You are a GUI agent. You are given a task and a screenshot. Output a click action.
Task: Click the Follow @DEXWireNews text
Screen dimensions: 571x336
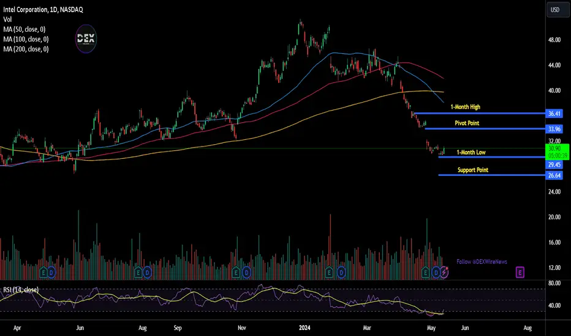point(482,261)
